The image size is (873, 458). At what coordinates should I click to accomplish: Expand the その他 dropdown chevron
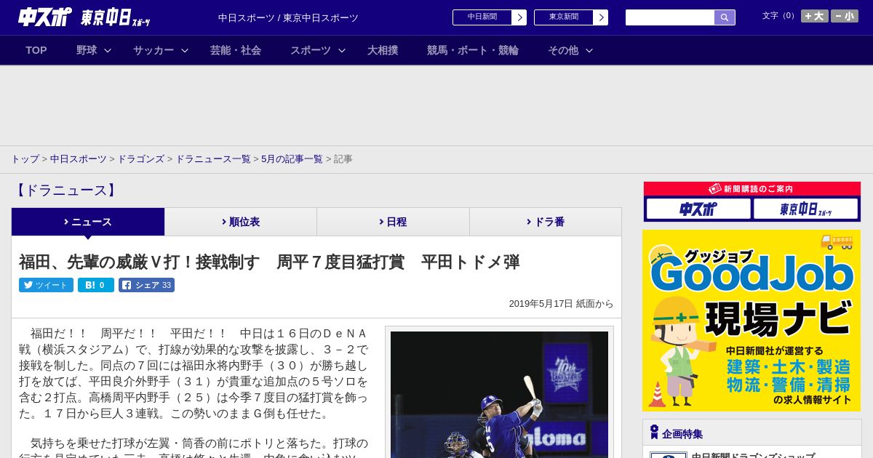589,50
